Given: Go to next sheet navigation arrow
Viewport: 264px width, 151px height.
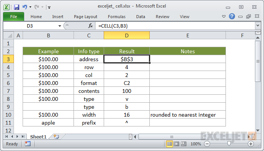Looking at the screenshot, I should coord(17,137).
